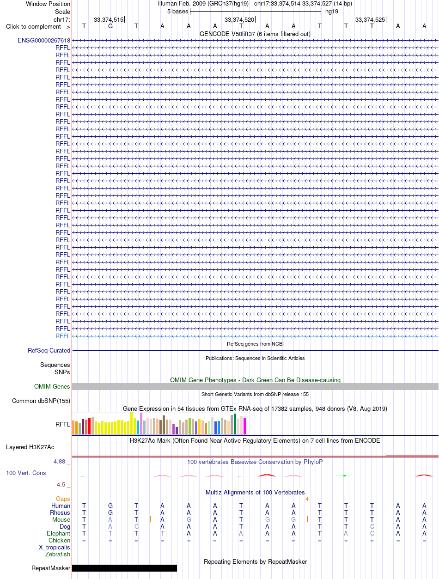Select the Dog species row label
439x579 pixels.
click(x=65, y=527)
